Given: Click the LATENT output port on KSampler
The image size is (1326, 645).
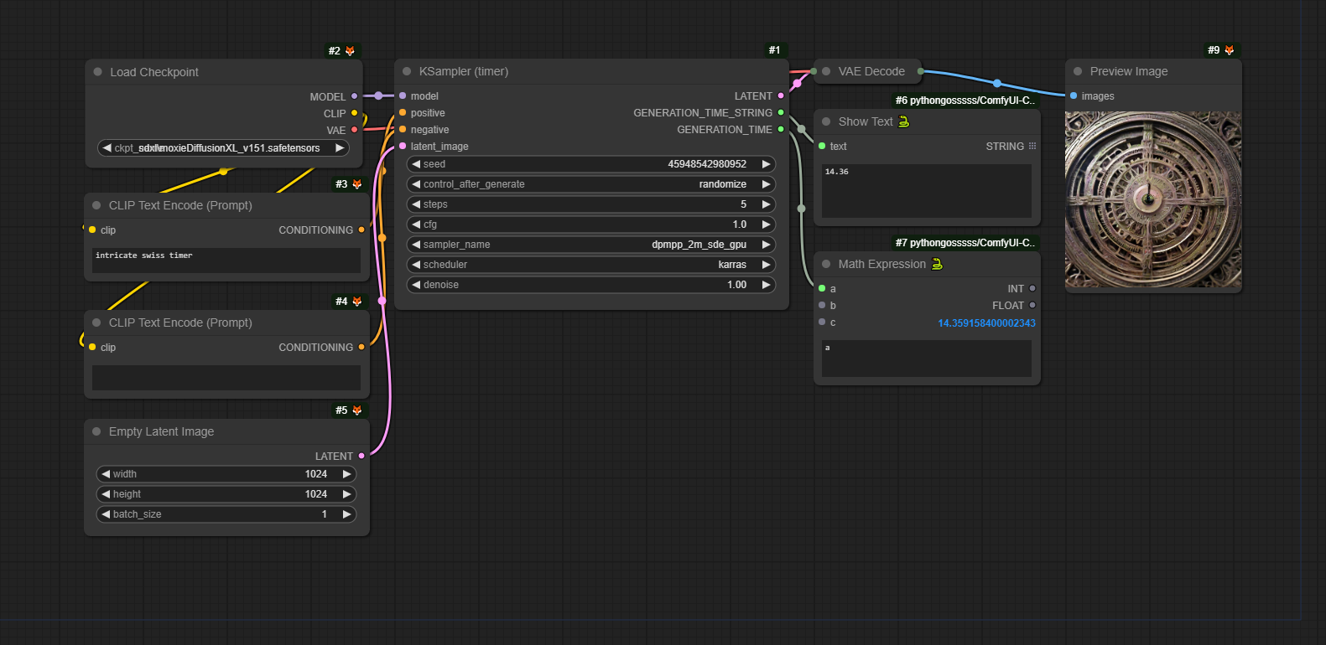Looking at the screenshot, I should coord(781,96).
